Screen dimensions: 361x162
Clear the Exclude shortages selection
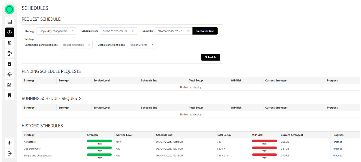pos(89,45)
